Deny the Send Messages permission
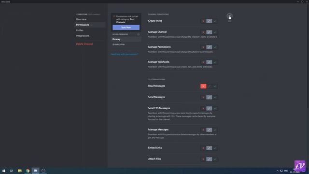 pyautogui.click(x=203, y=97)
